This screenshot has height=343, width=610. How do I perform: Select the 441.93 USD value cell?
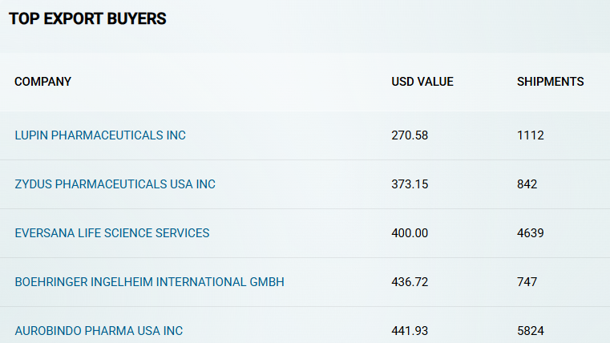[x=410, y=330]
